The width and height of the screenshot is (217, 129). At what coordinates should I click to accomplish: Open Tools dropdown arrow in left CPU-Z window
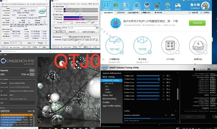(x=29, y=47)
